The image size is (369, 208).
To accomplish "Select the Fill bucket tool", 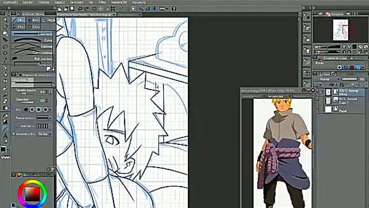I will tap(5, 115).
